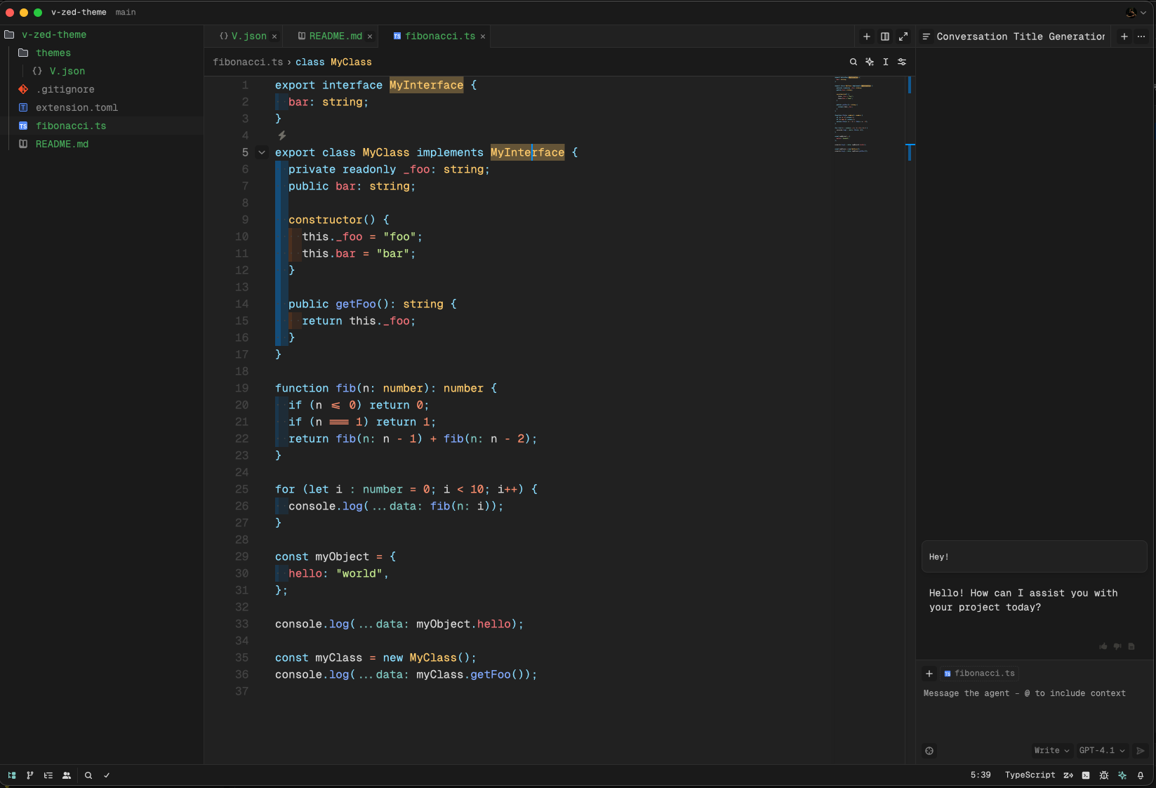Image resolution: width=1156 pixels, height=788 pixels.
Task: Select TypeScript language in status bar
Action: 1030,775
